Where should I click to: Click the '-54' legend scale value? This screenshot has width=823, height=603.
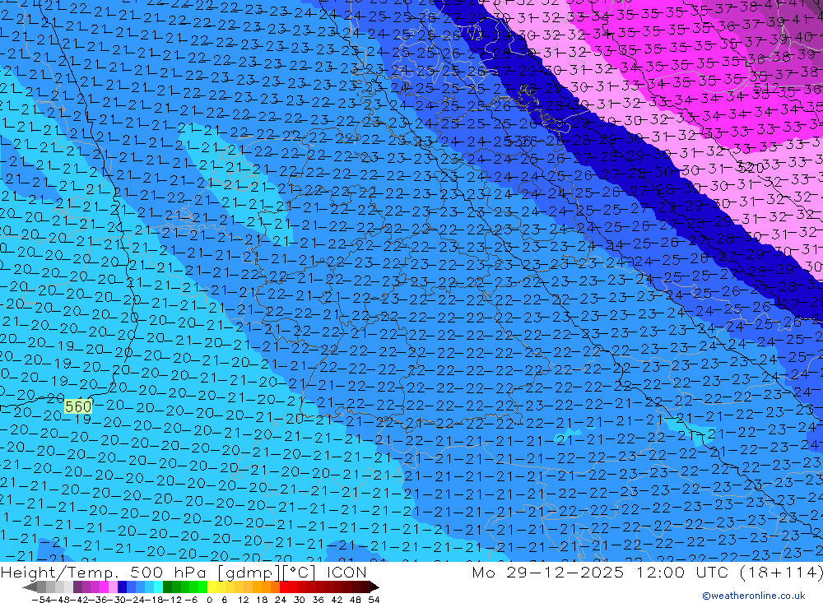tap(41, 600)
